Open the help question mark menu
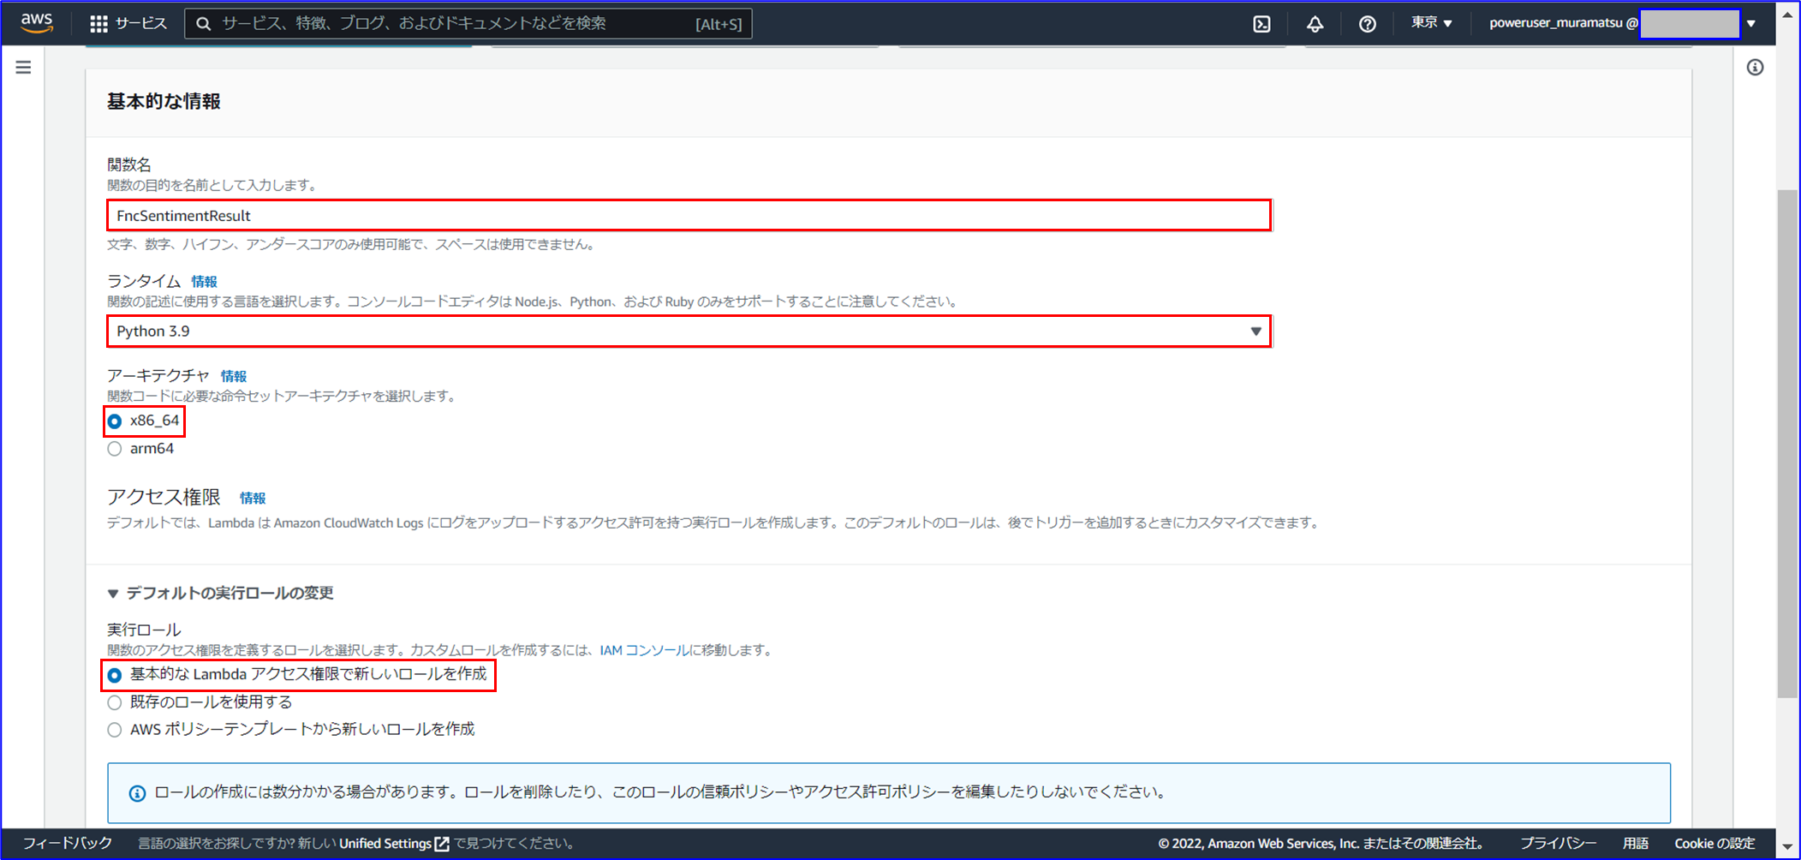1801x860 pixels. (x=1366, y=23)
